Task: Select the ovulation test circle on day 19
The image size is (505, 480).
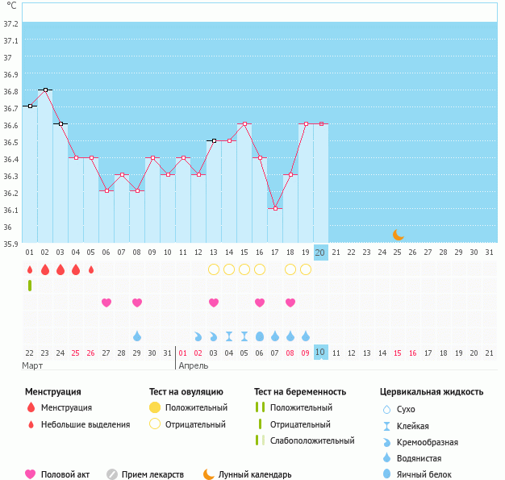Action: [306, 269]
